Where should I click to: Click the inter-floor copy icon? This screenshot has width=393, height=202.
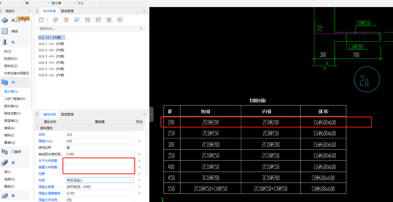77,20
